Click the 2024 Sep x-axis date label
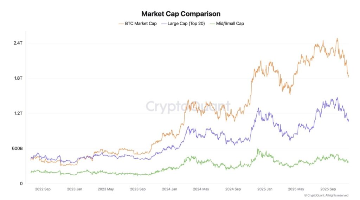This screenshot has height=200, width=360. (232, 189)
